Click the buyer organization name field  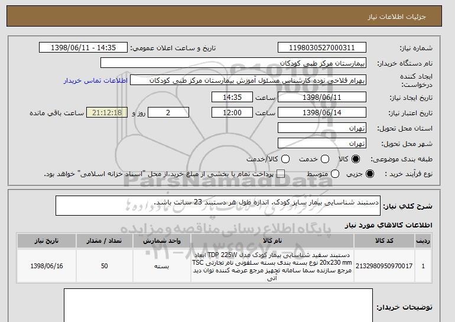coord(233,63)
